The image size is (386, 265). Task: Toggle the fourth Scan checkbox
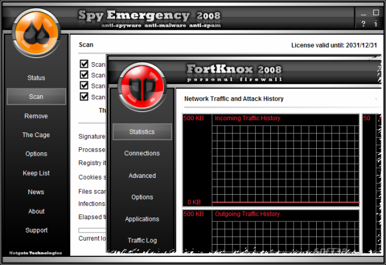tap(84, 96)
